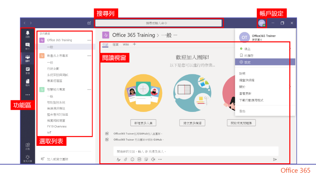Expand the 關於 submenu arrow
Image resolution: width=316 pixels, height=177 pixels.
click(290, 87)
